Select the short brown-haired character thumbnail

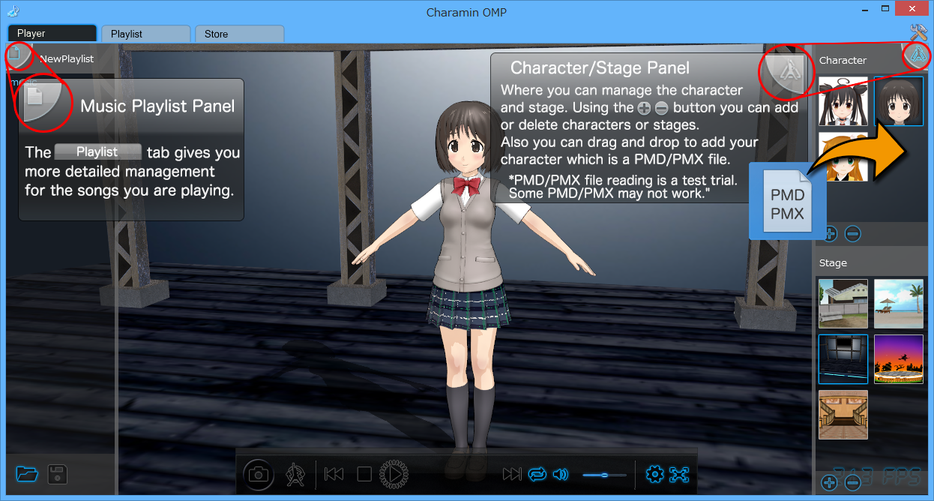coord(899,101)
